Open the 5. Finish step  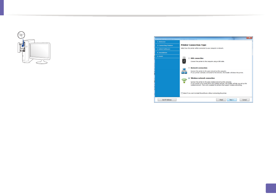[167, 56]
